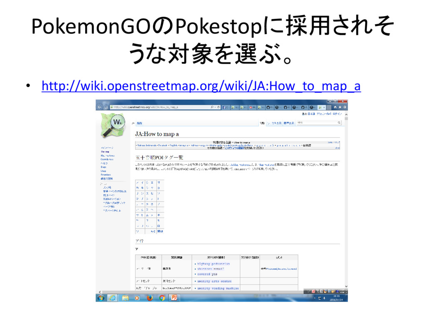426x320 pixels.
Task: Open the 'highway pedestrian' tag link
Action: 213,264
